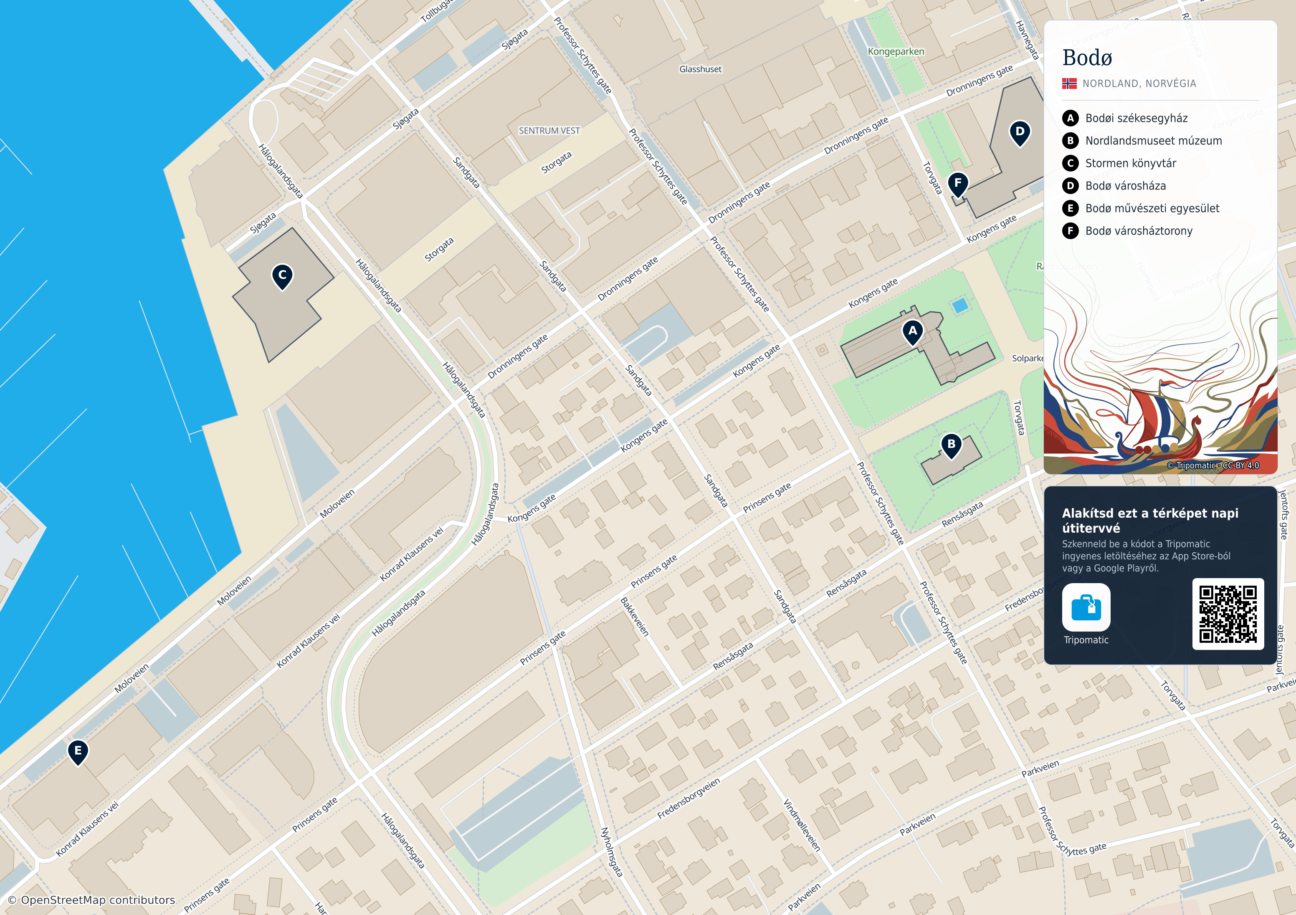Click legend badge C in the list
This screenshot has height=915, width=1296.
(1070, 163)
